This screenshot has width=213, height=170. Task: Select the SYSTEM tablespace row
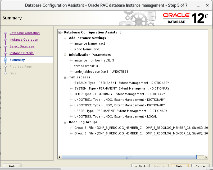coord(122,88)
